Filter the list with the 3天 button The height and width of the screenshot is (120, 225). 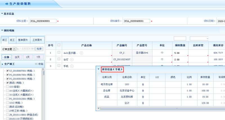tap(28, 57)
